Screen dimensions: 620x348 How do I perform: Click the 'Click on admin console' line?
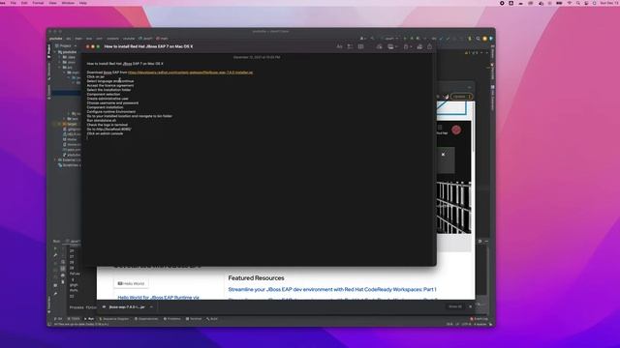coord(105,133)
